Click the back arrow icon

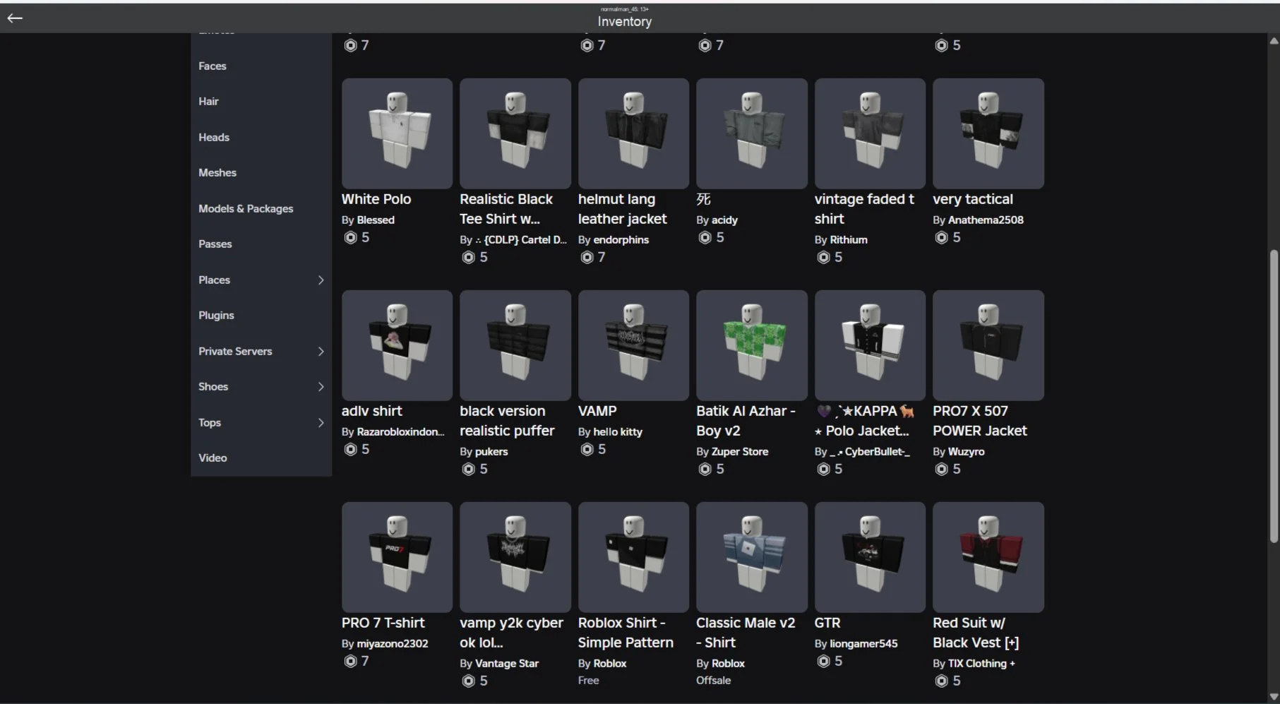(15, 18)
